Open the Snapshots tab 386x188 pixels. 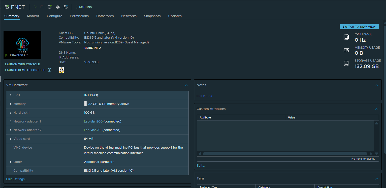point(152,16)
